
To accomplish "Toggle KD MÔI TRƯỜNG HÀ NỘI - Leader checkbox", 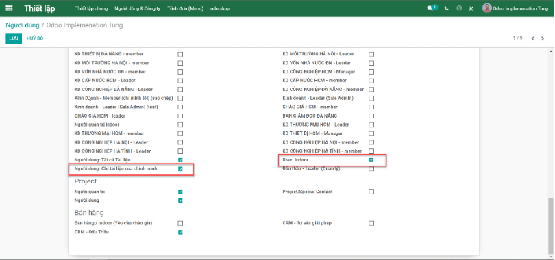I will (x=371, y=55).
